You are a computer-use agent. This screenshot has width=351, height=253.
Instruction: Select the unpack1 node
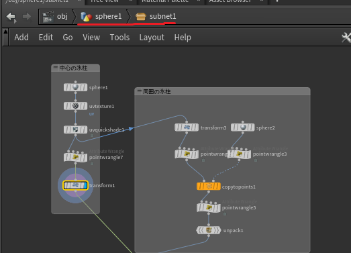[209, 230]
